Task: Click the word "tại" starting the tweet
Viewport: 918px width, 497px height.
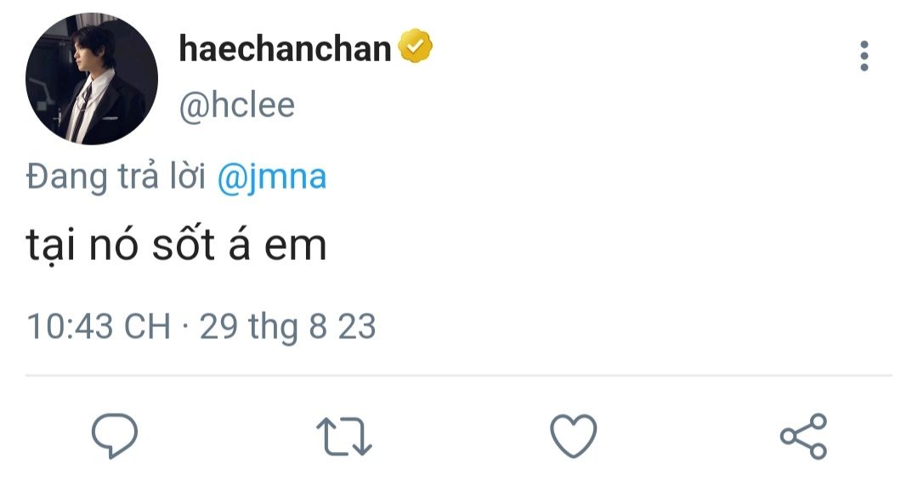Action: pos(50,246)
